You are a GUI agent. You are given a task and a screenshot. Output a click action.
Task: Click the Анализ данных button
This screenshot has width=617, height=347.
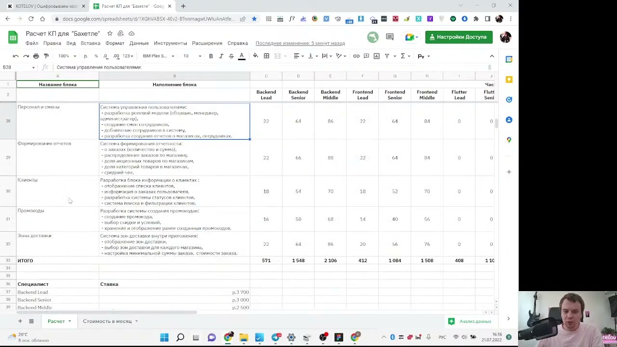tap(470, 321)
